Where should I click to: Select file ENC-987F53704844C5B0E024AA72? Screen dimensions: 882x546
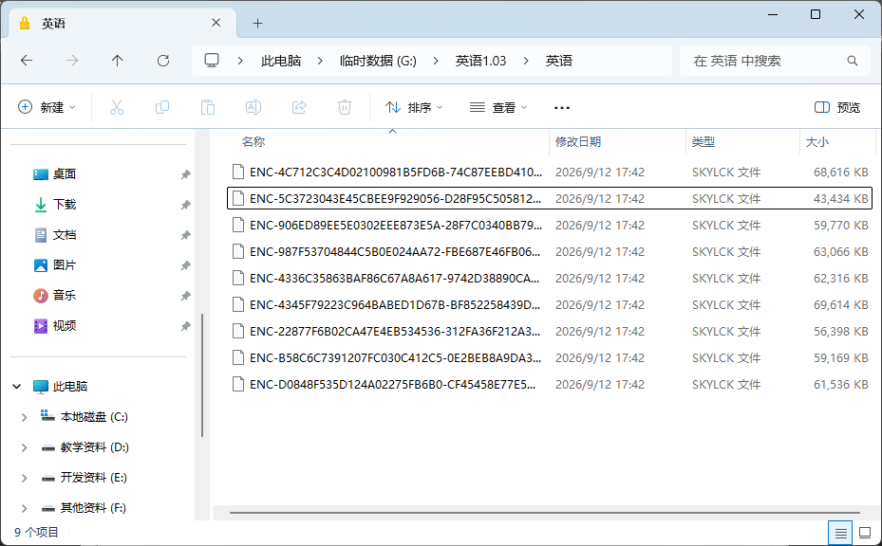(550, 251)
